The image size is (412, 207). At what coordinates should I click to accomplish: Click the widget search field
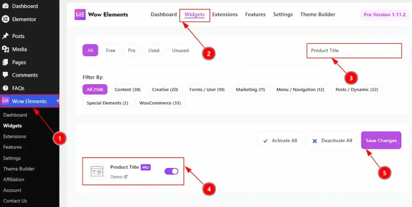pyautogui.click(x=354, y=51)
